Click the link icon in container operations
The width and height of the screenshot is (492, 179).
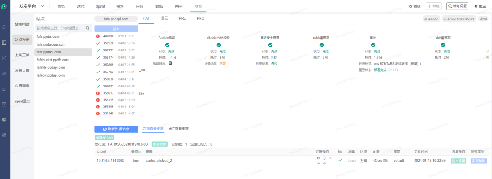point(318,163)
